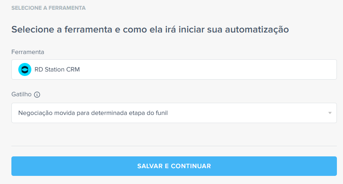Viewport: 343px width, 184px height.
Task: Click empty space right of RD Station CRM
Action: 203,69
